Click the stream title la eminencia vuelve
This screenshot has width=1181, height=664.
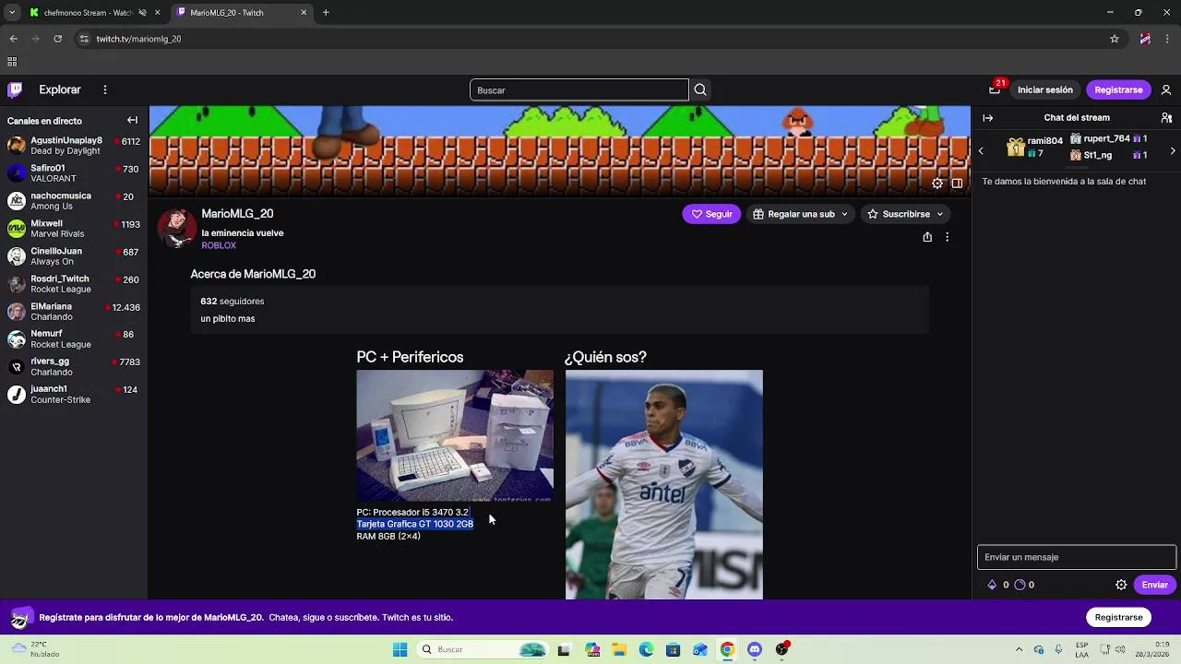(243, 233)
